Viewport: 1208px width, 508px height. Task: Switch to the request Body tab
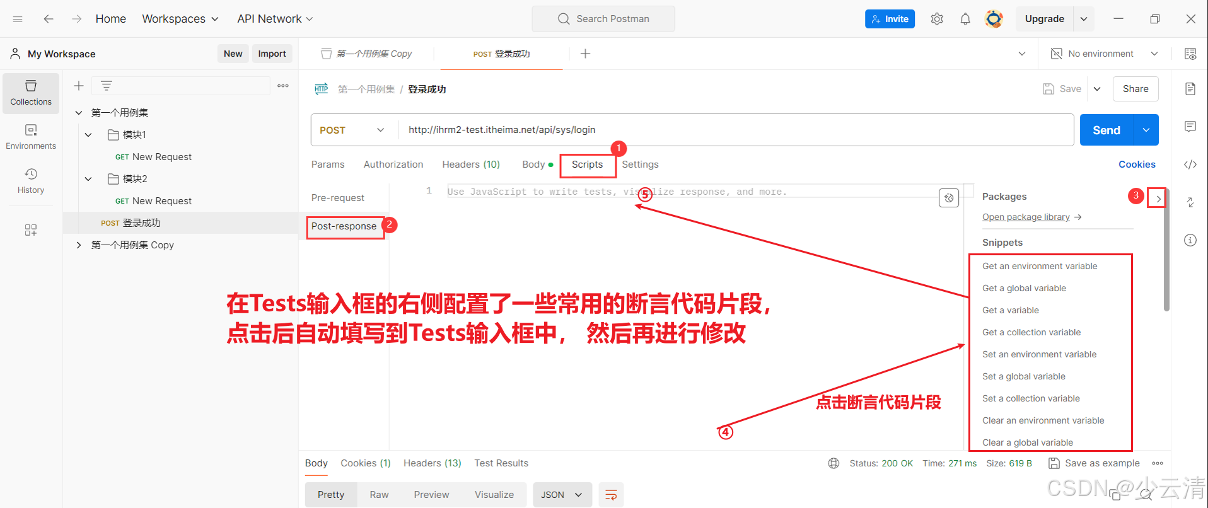point(537,165)
